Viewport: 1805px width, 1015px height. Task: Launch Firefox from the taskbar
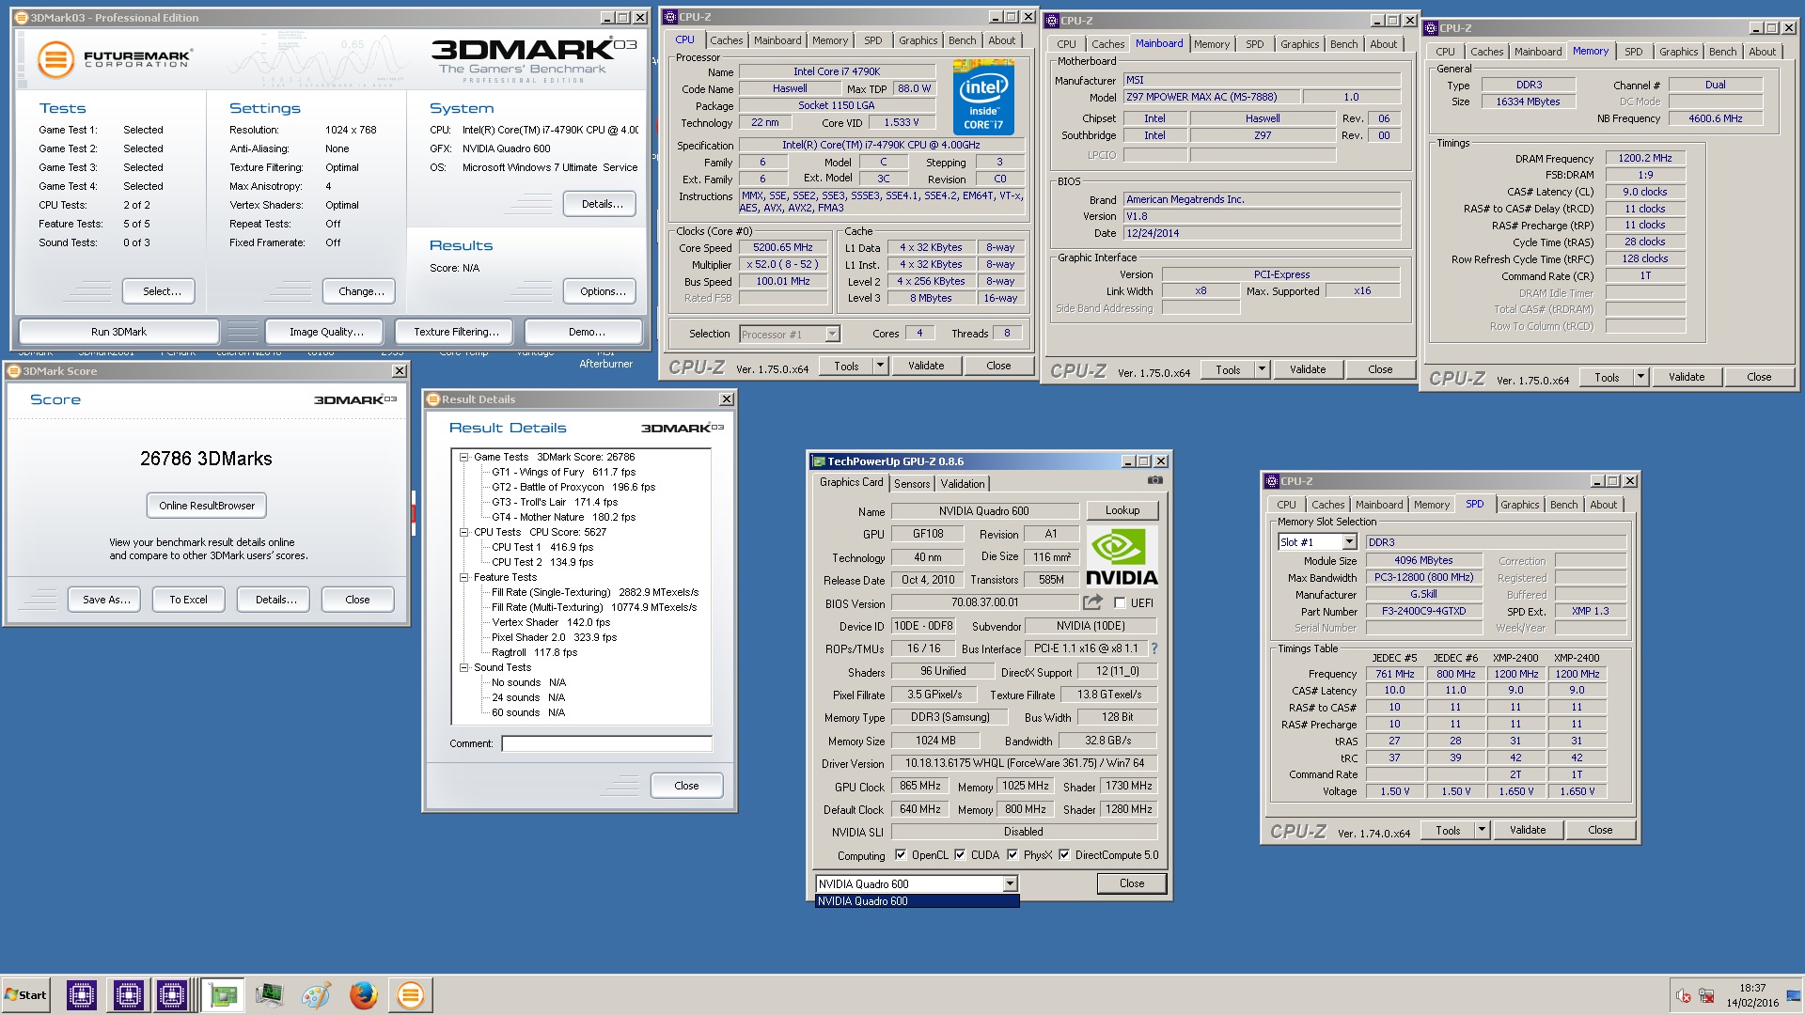click(363, 995)
